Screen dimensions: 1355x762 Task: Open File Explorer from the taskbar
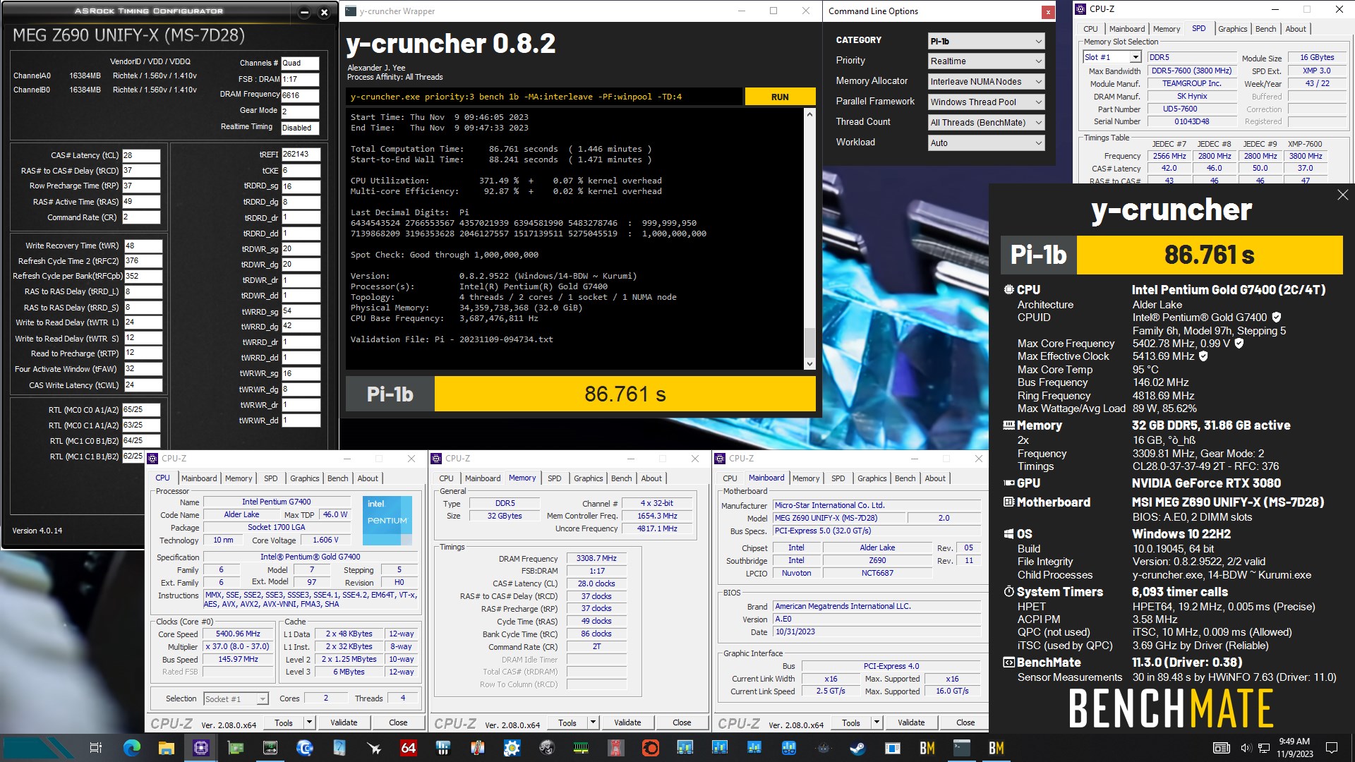point(166,748)
